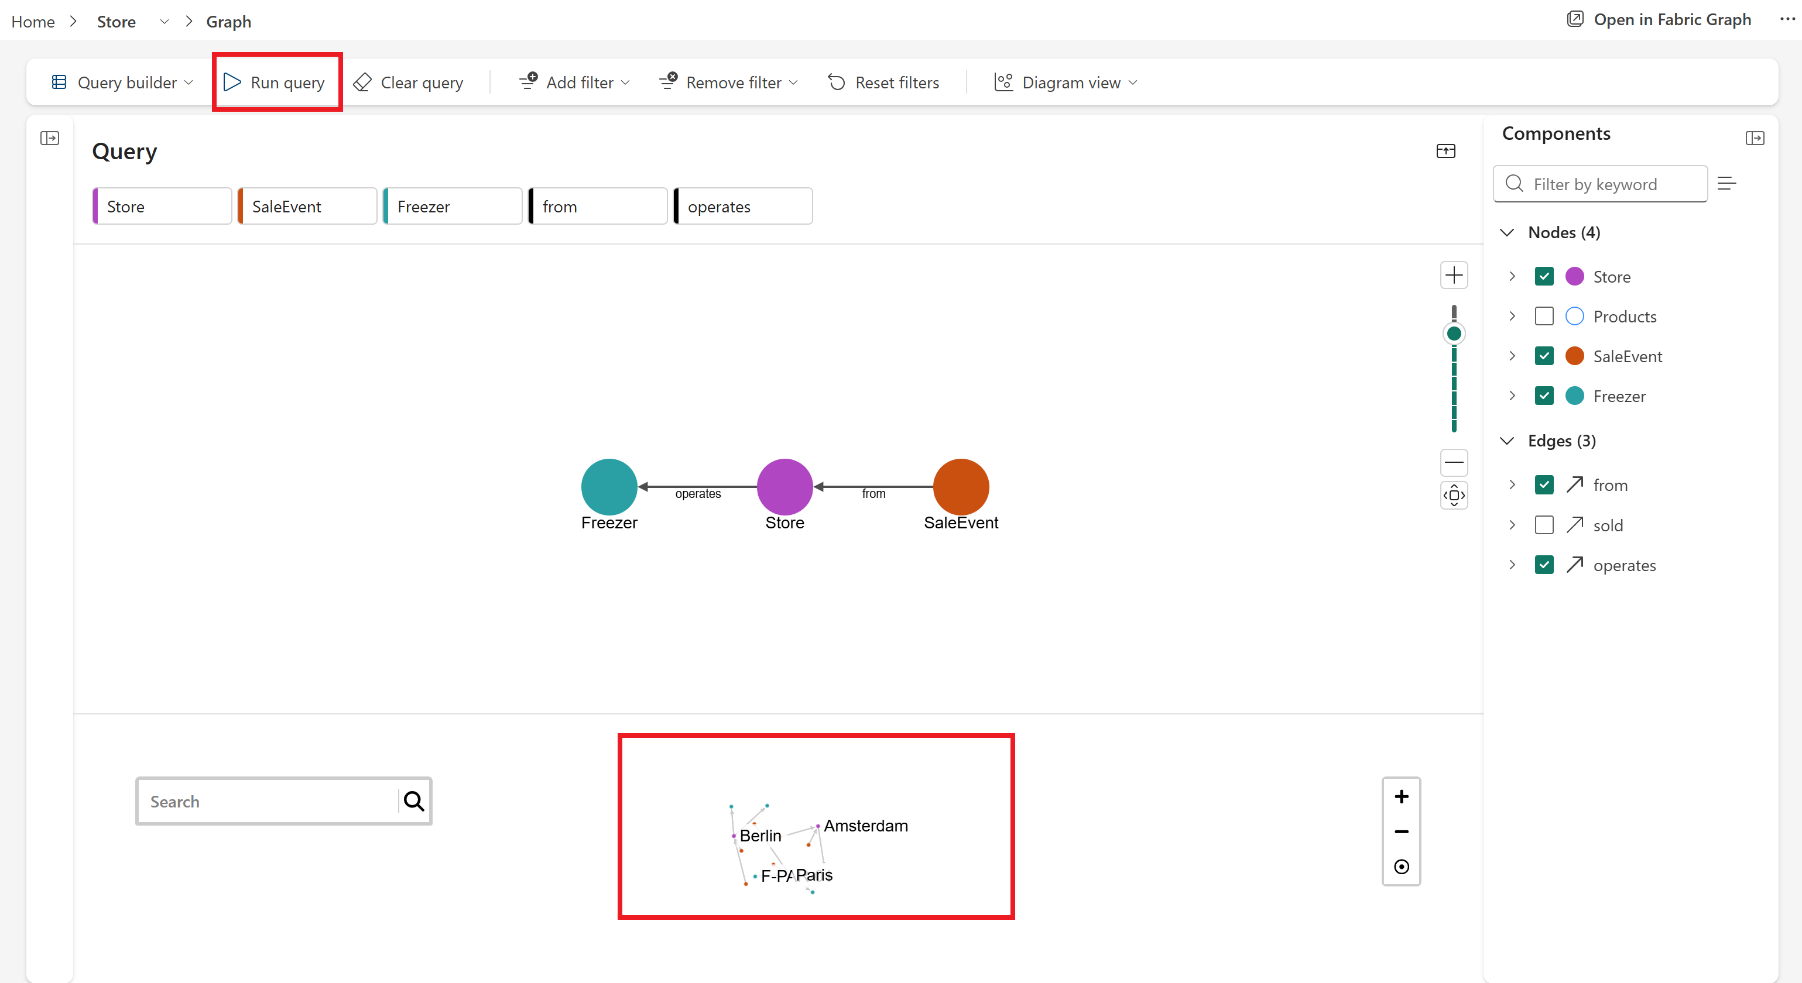Open the more options ellipsis menu
The width and height of the screenshot is (1802, 983).
(1787, 19)
